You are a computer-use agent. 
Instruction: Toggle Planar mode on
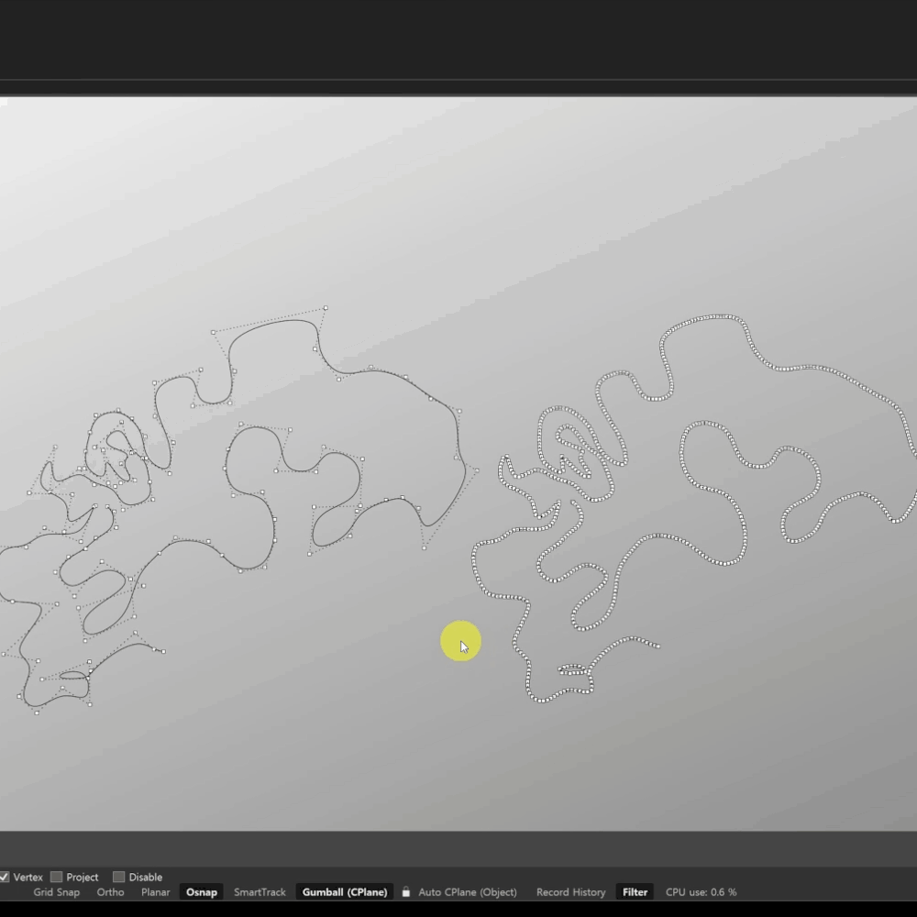click(x=155, y=892)
